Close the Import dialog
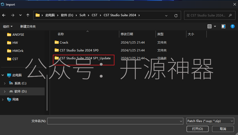The height and width of the screenshot is (135, 238). coord(234,4)
